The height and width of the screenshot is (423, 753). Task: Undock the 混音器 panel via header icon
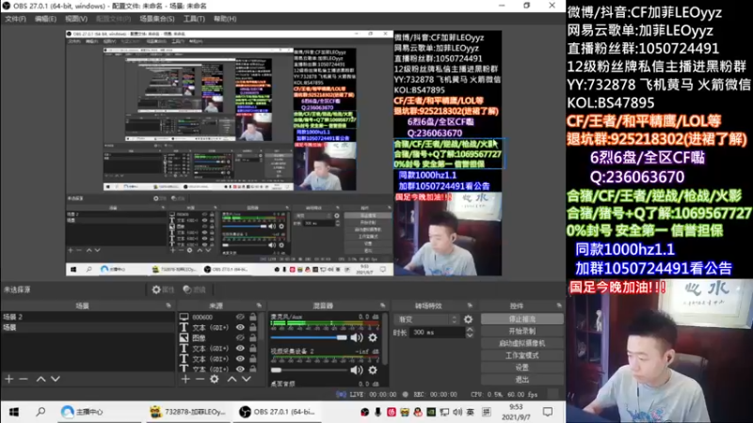point(383,305)
